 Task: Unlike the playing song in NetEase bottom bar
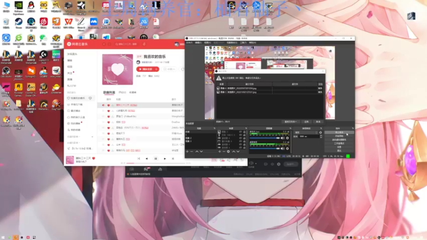pos(94,158)
